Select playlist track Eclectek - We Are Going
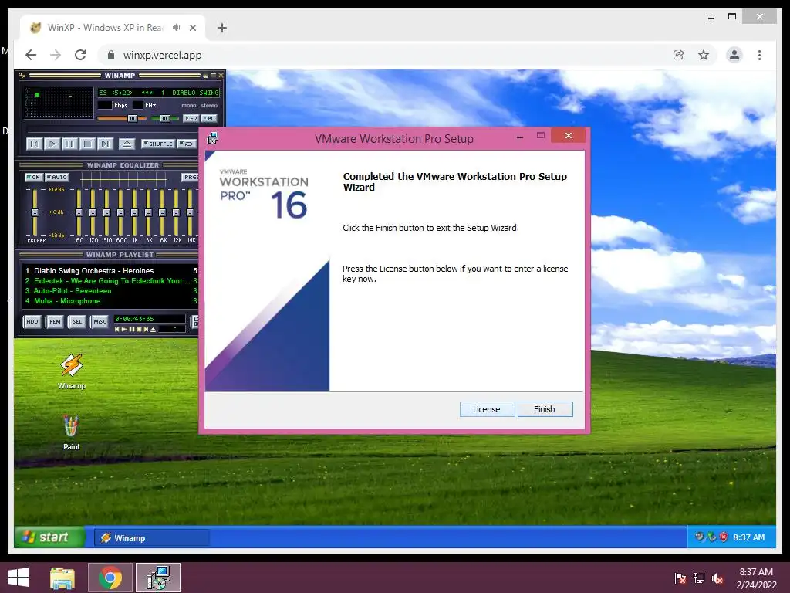Screen dimensions: 790x593 pyautogui.click(x=110, y=281)
